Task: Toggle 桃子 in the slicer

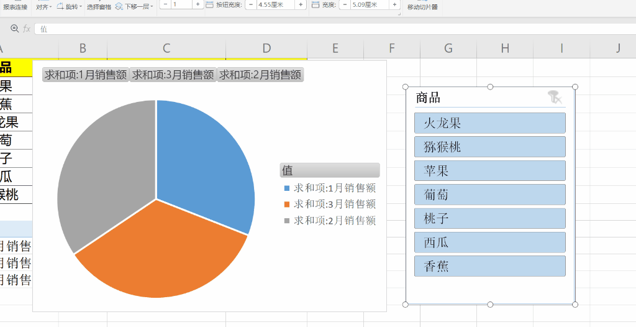Action: pyautogui.click(x=490, y=219)
